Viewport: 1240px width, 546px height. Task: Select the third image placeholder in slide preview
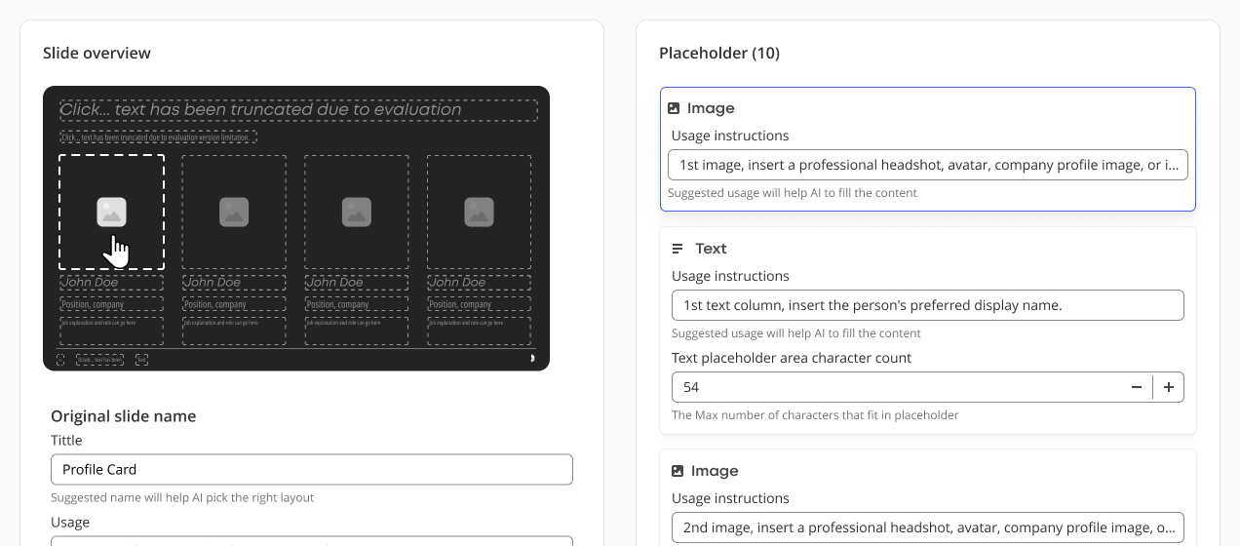click(x=357, y=212)
